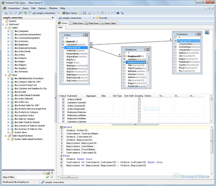
Task: Click the replace icon next to binoculars
Action: (x=122, y=13)
